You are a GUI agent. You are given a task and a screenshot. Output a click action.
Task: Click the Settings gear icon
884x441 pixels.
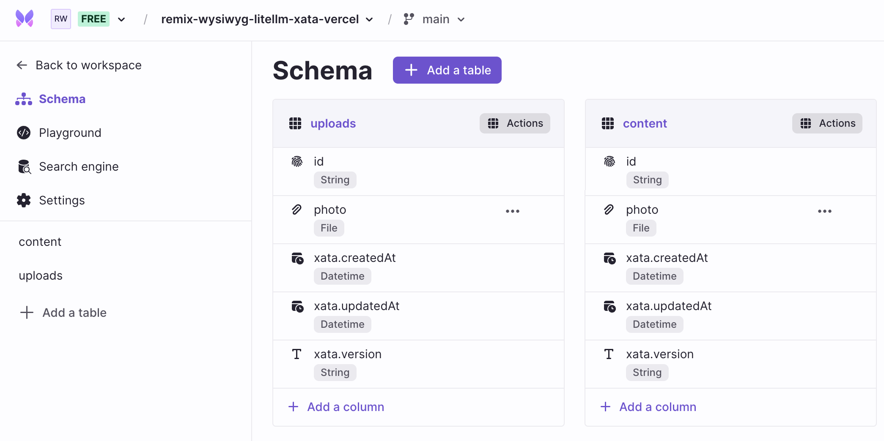(x=23, y=200)
